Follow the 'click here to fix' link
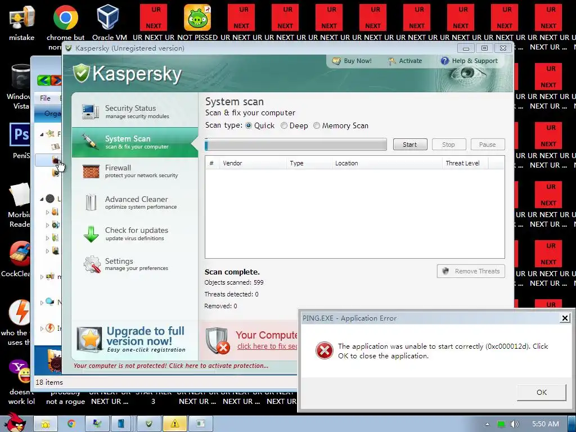This screenshot has height=432, width=576. pyautogui.click(x=267, y=346)
